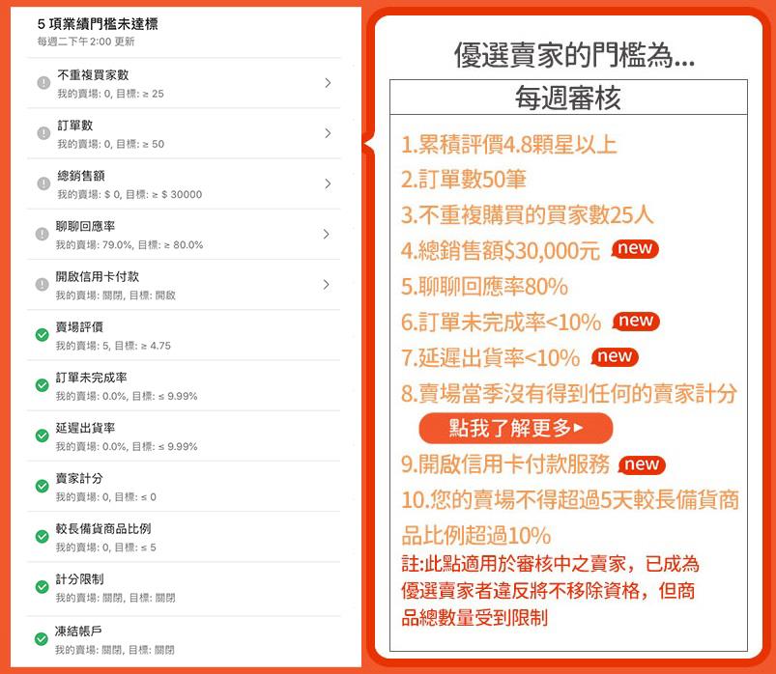Click the new badge beside 開啟信用卡付款服務
776x674 pixels.
click(x=640, y=465)
